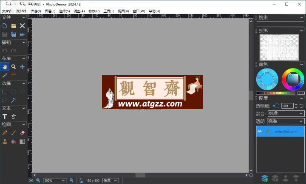
Task: Select the magic wand tool
Action: [14, 100]
